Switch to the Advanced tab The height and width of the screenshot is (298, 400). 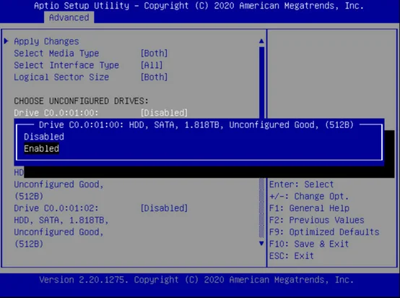(x=69, y=17)
